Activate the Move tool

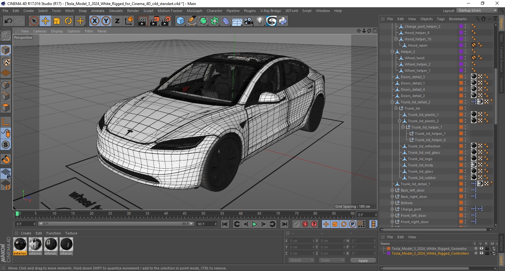pyautogui.click(x=45, y=21)
